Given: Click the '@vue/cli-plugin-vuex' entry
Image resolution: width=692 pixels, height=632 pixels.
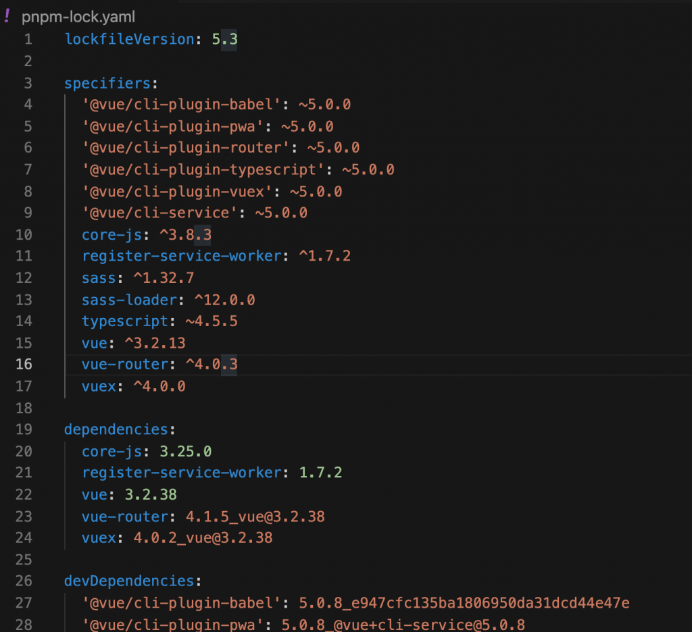Looking at the screenshot, I should click(177, 192).
